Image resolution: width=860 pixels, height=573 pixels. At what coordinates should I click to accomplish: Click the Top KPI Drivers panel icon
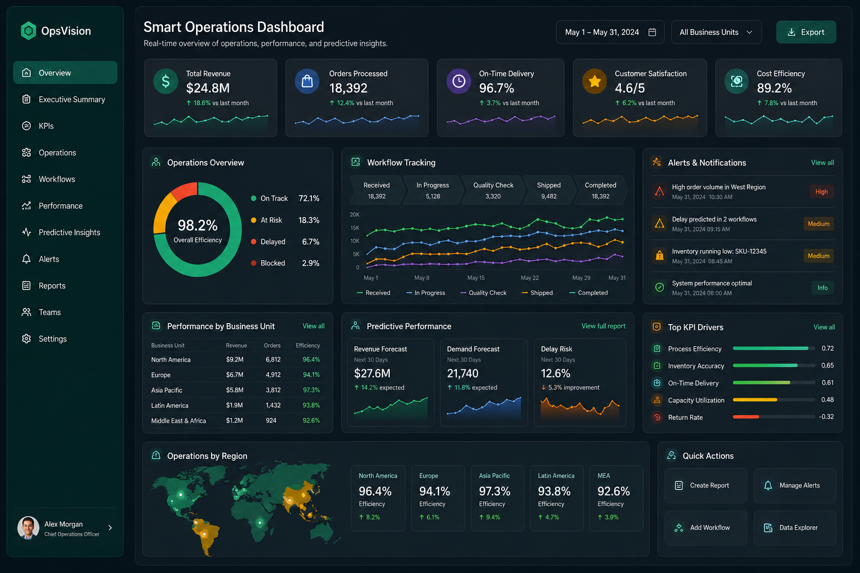click(657, 327)
